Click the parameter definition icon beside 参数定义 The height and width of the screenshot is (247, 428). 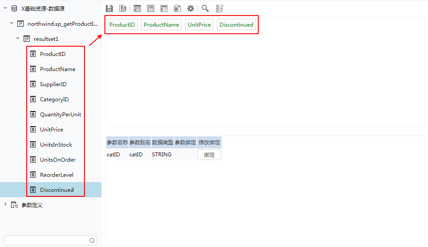coord(14,205)
